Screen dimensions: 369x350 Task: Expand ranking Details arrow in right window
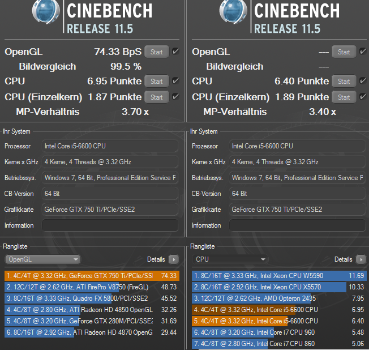pos(361,259)
